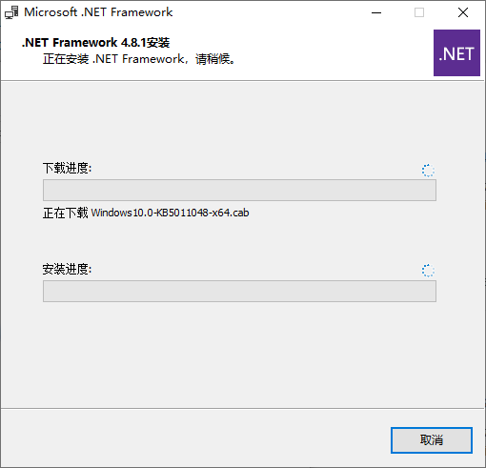Image resolution: width=486 pixels, height=468 pixels.
Task: Click the installation progress bar
Action: click(x=239, y=291)
